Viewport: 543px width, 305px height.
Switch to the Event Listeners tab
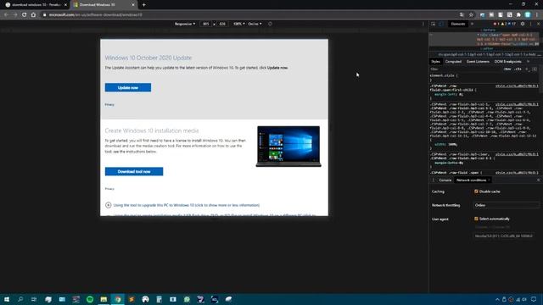coord(478,62)
